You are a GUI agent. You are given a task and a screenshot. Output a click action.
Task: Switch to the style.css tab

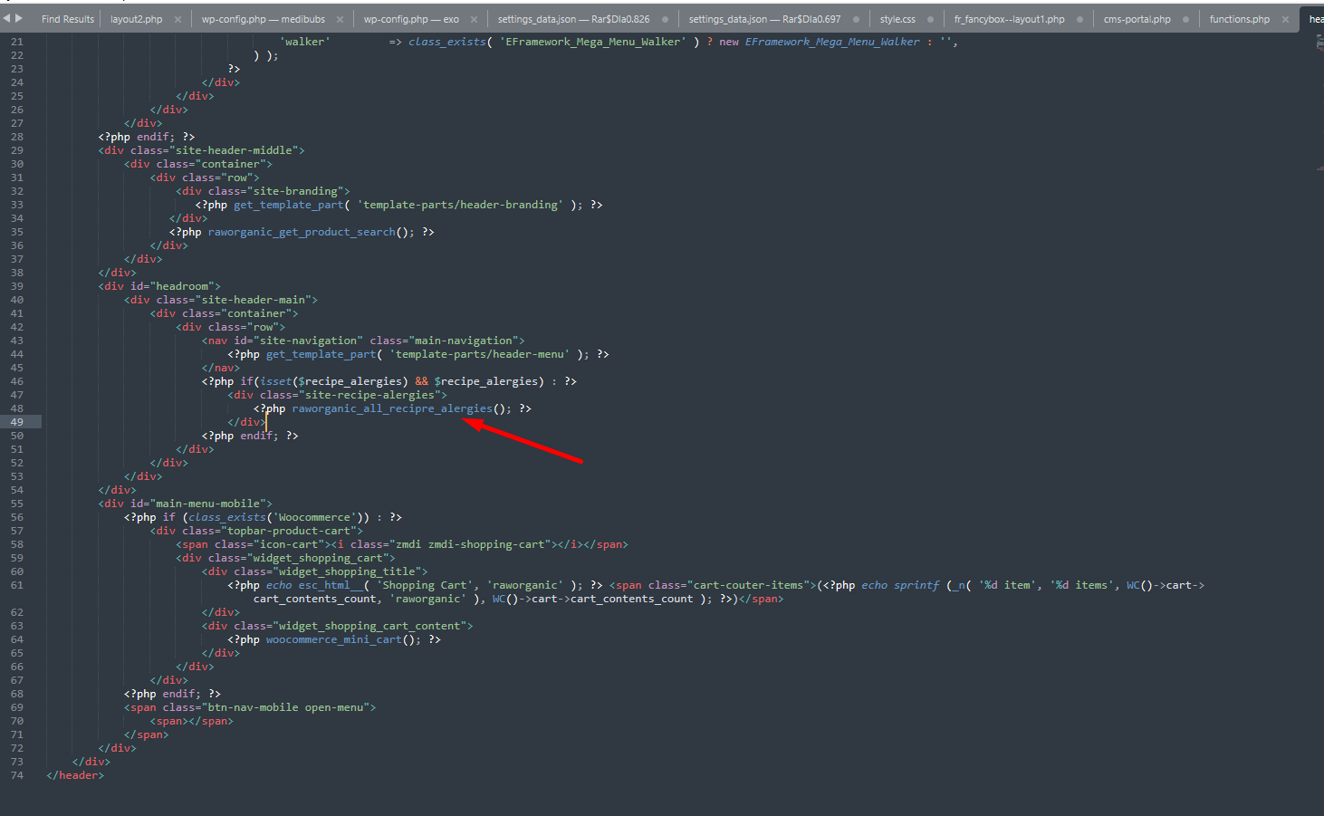point(897,19)
